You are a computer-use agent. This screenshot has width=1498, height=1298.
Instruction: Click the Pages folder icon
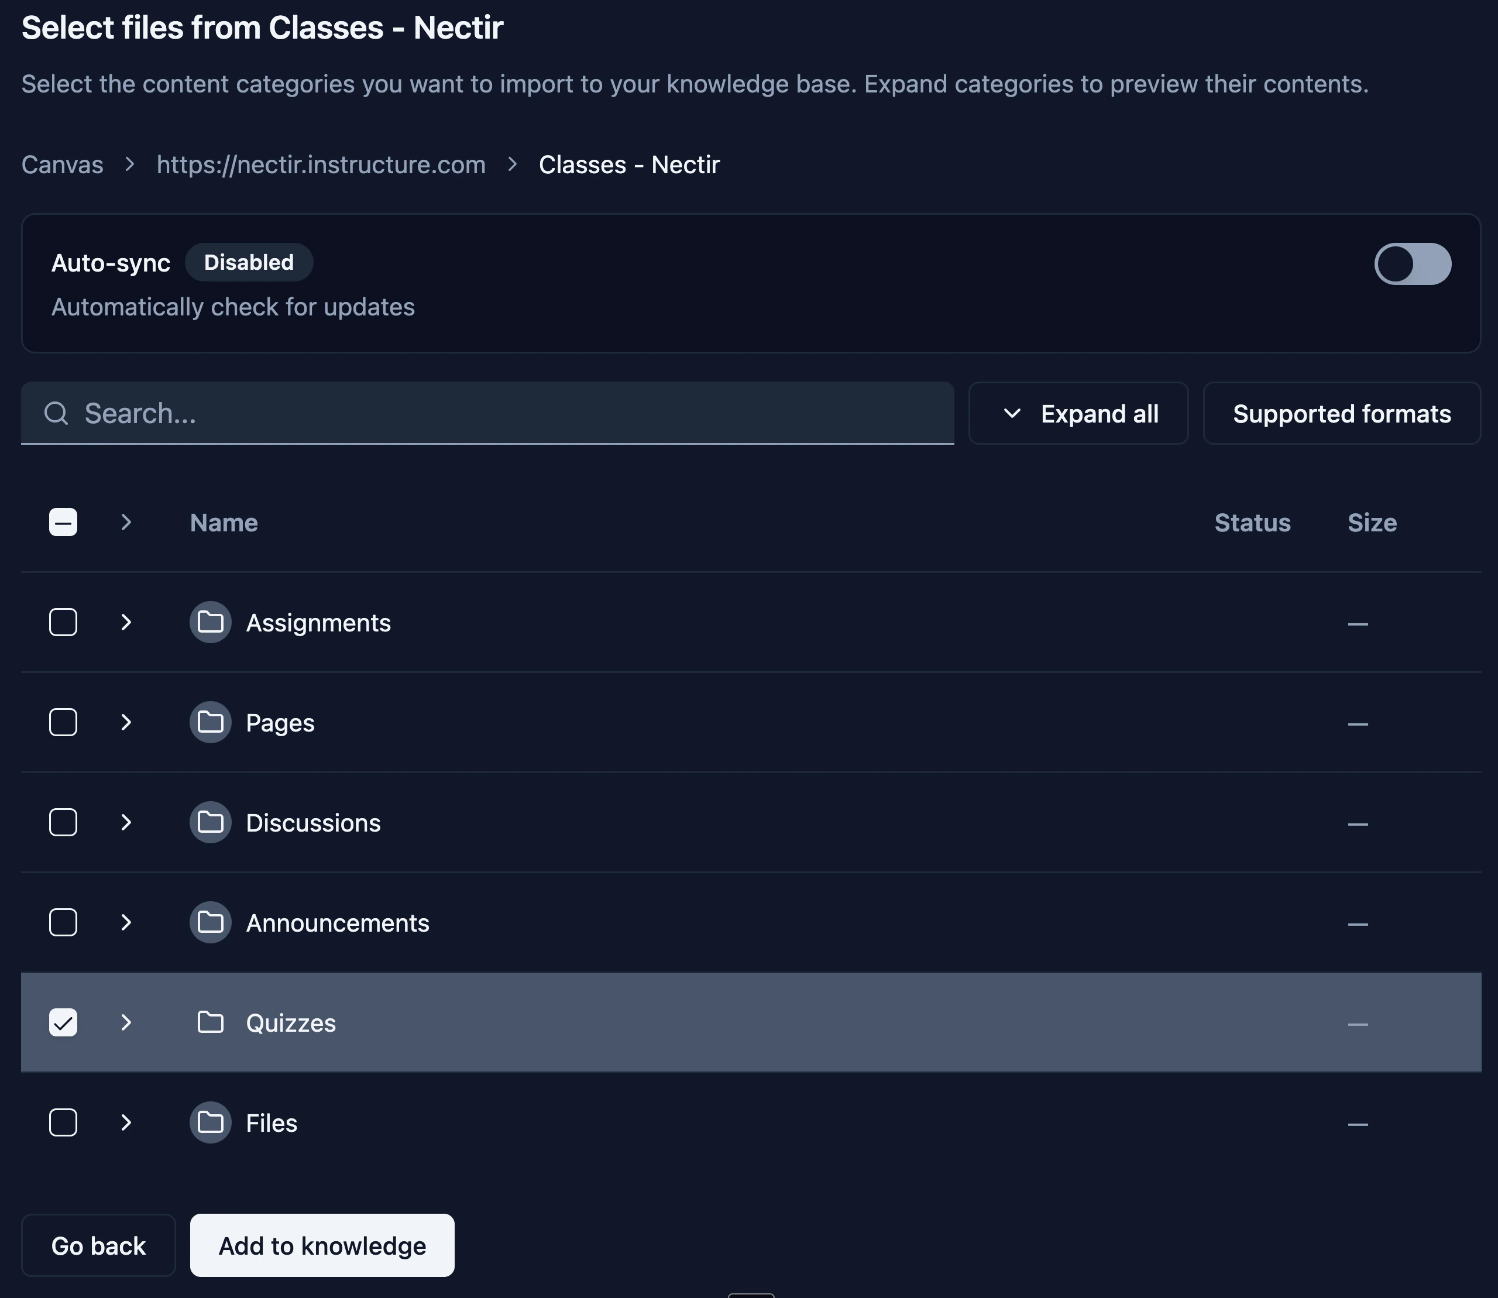pyautogui.click(x=210, y=722)
